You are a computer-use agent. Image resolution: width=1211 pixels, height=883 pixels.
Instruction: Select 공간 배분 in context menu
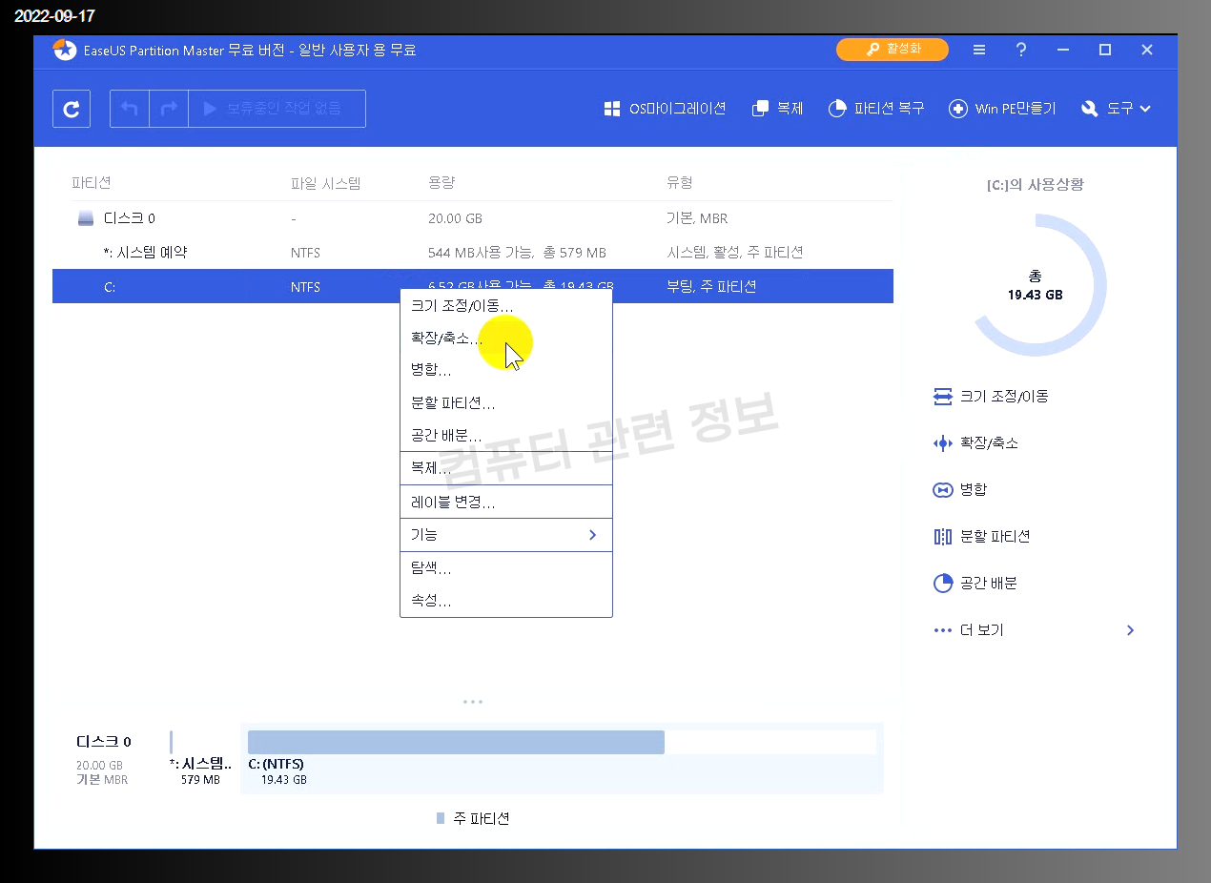click(505, 436)
